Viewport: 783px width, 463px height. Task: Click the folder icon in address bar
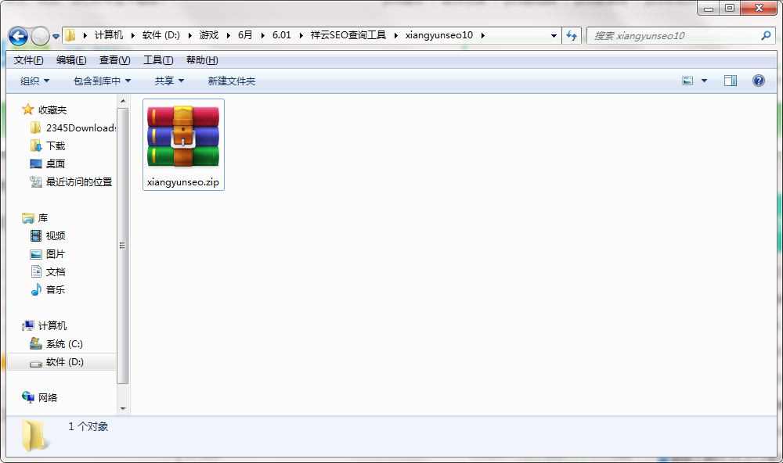coord(70,35)
